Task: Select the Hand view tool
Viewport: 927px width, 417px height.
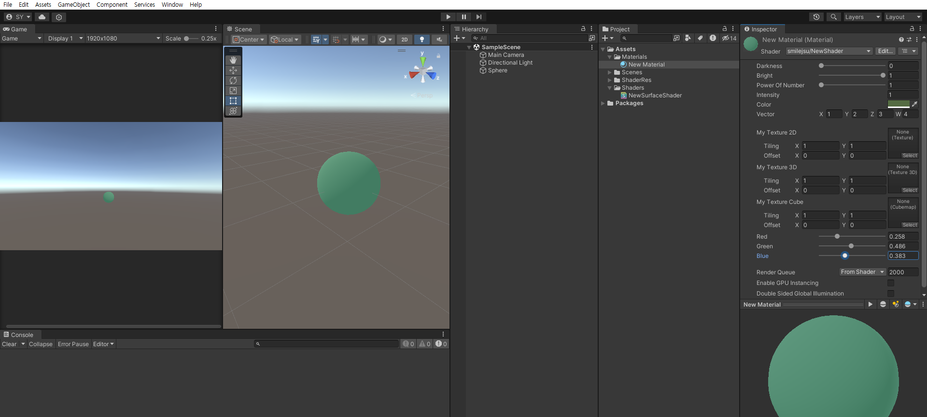Action: tap(233, 60)
